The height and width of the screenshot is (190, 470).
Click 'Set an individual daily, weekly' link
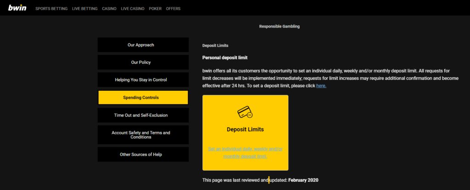pos(245,152)
